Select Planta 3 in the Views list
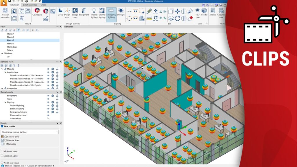The height and width of the screenshot is (167, 297). click(x=10, y=37)
